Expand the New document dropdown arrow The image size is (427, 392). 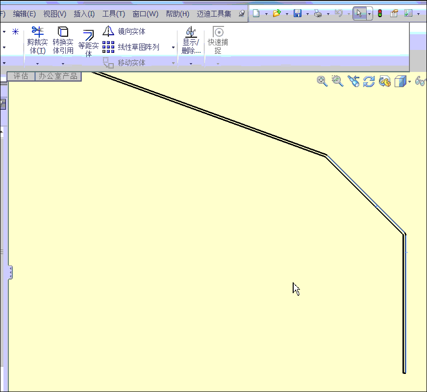pyautogui.click(x=266, y=14)
